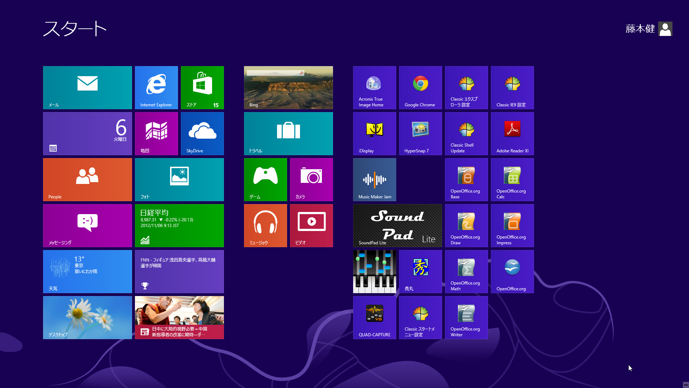Screen dimensions: 689x388
Task: Launch HyperSnap 7
Action: [421, 134]
